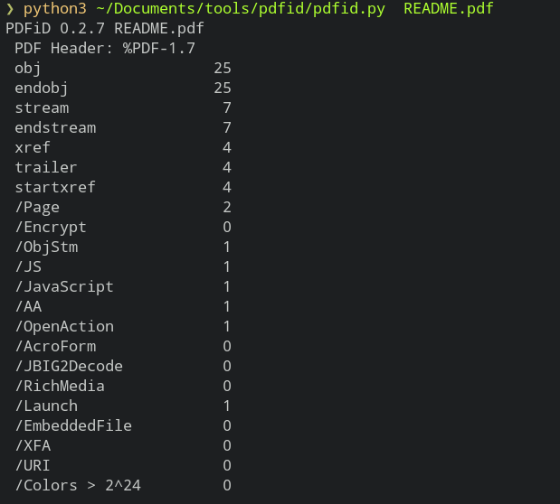Click the /Page entry
Image resolution: width=560 pixels, height=504 pixels.
123,207
